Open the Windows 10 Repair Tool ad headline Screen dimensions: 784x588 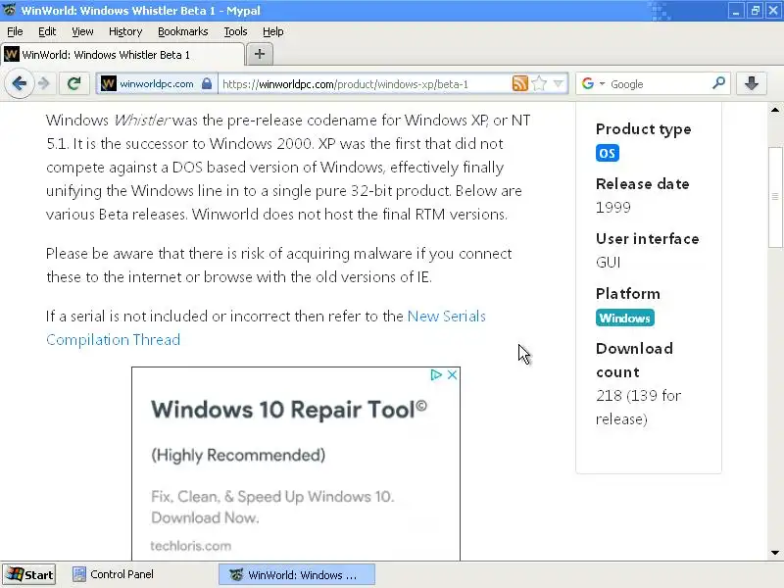click(289, 410)
